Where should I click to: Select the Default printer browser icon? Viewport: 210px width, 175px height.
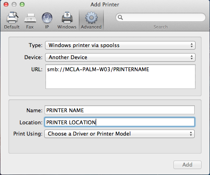(12, 17)
